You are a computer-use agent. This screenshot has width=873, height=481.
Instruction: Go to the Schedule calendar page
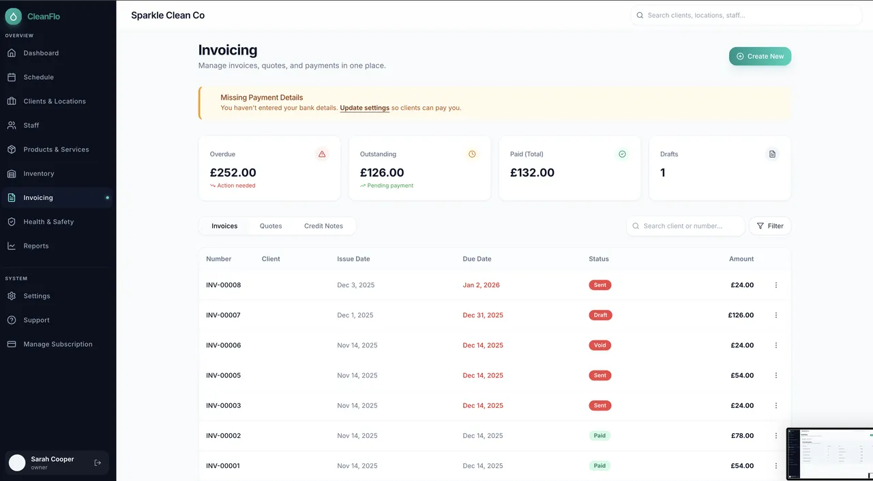(38, 77)
